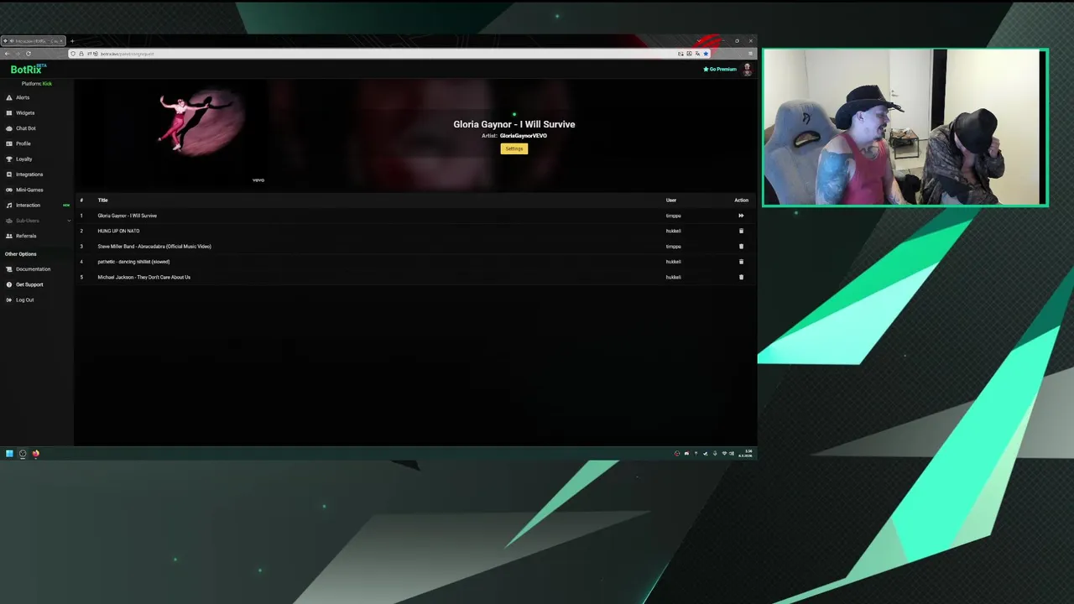Open the Chat Bot sidebar item
The image size is (1074, 604).
tap(25, 128)
